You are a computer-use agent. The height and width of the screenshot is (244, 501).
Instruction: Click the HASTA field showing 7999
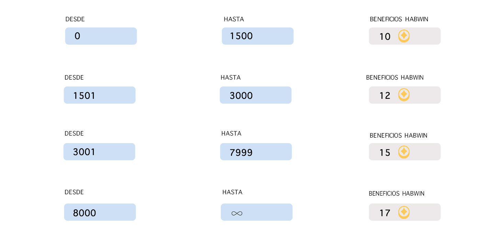click(256, 152)
